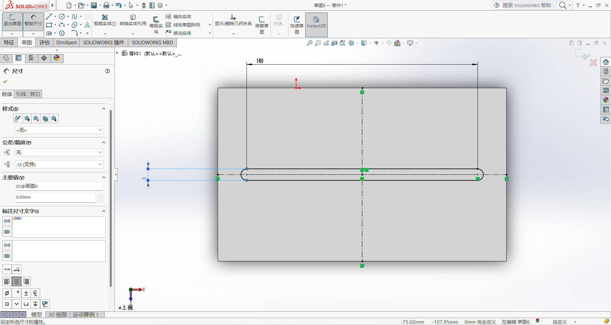Viewport: 611px width, 325px height.
Task: Click the Delete a Style icon
Action: [x=36, y=118]
